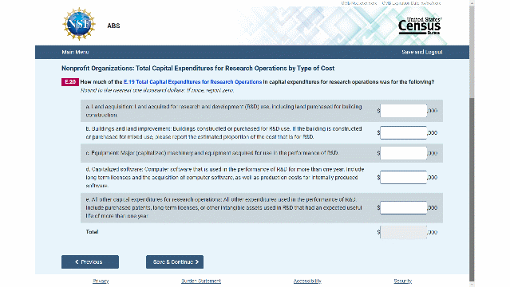Viewport: 510px width, 287px height.
Task: Click the United States Census Bureau logo
Action: coord(420,26)
